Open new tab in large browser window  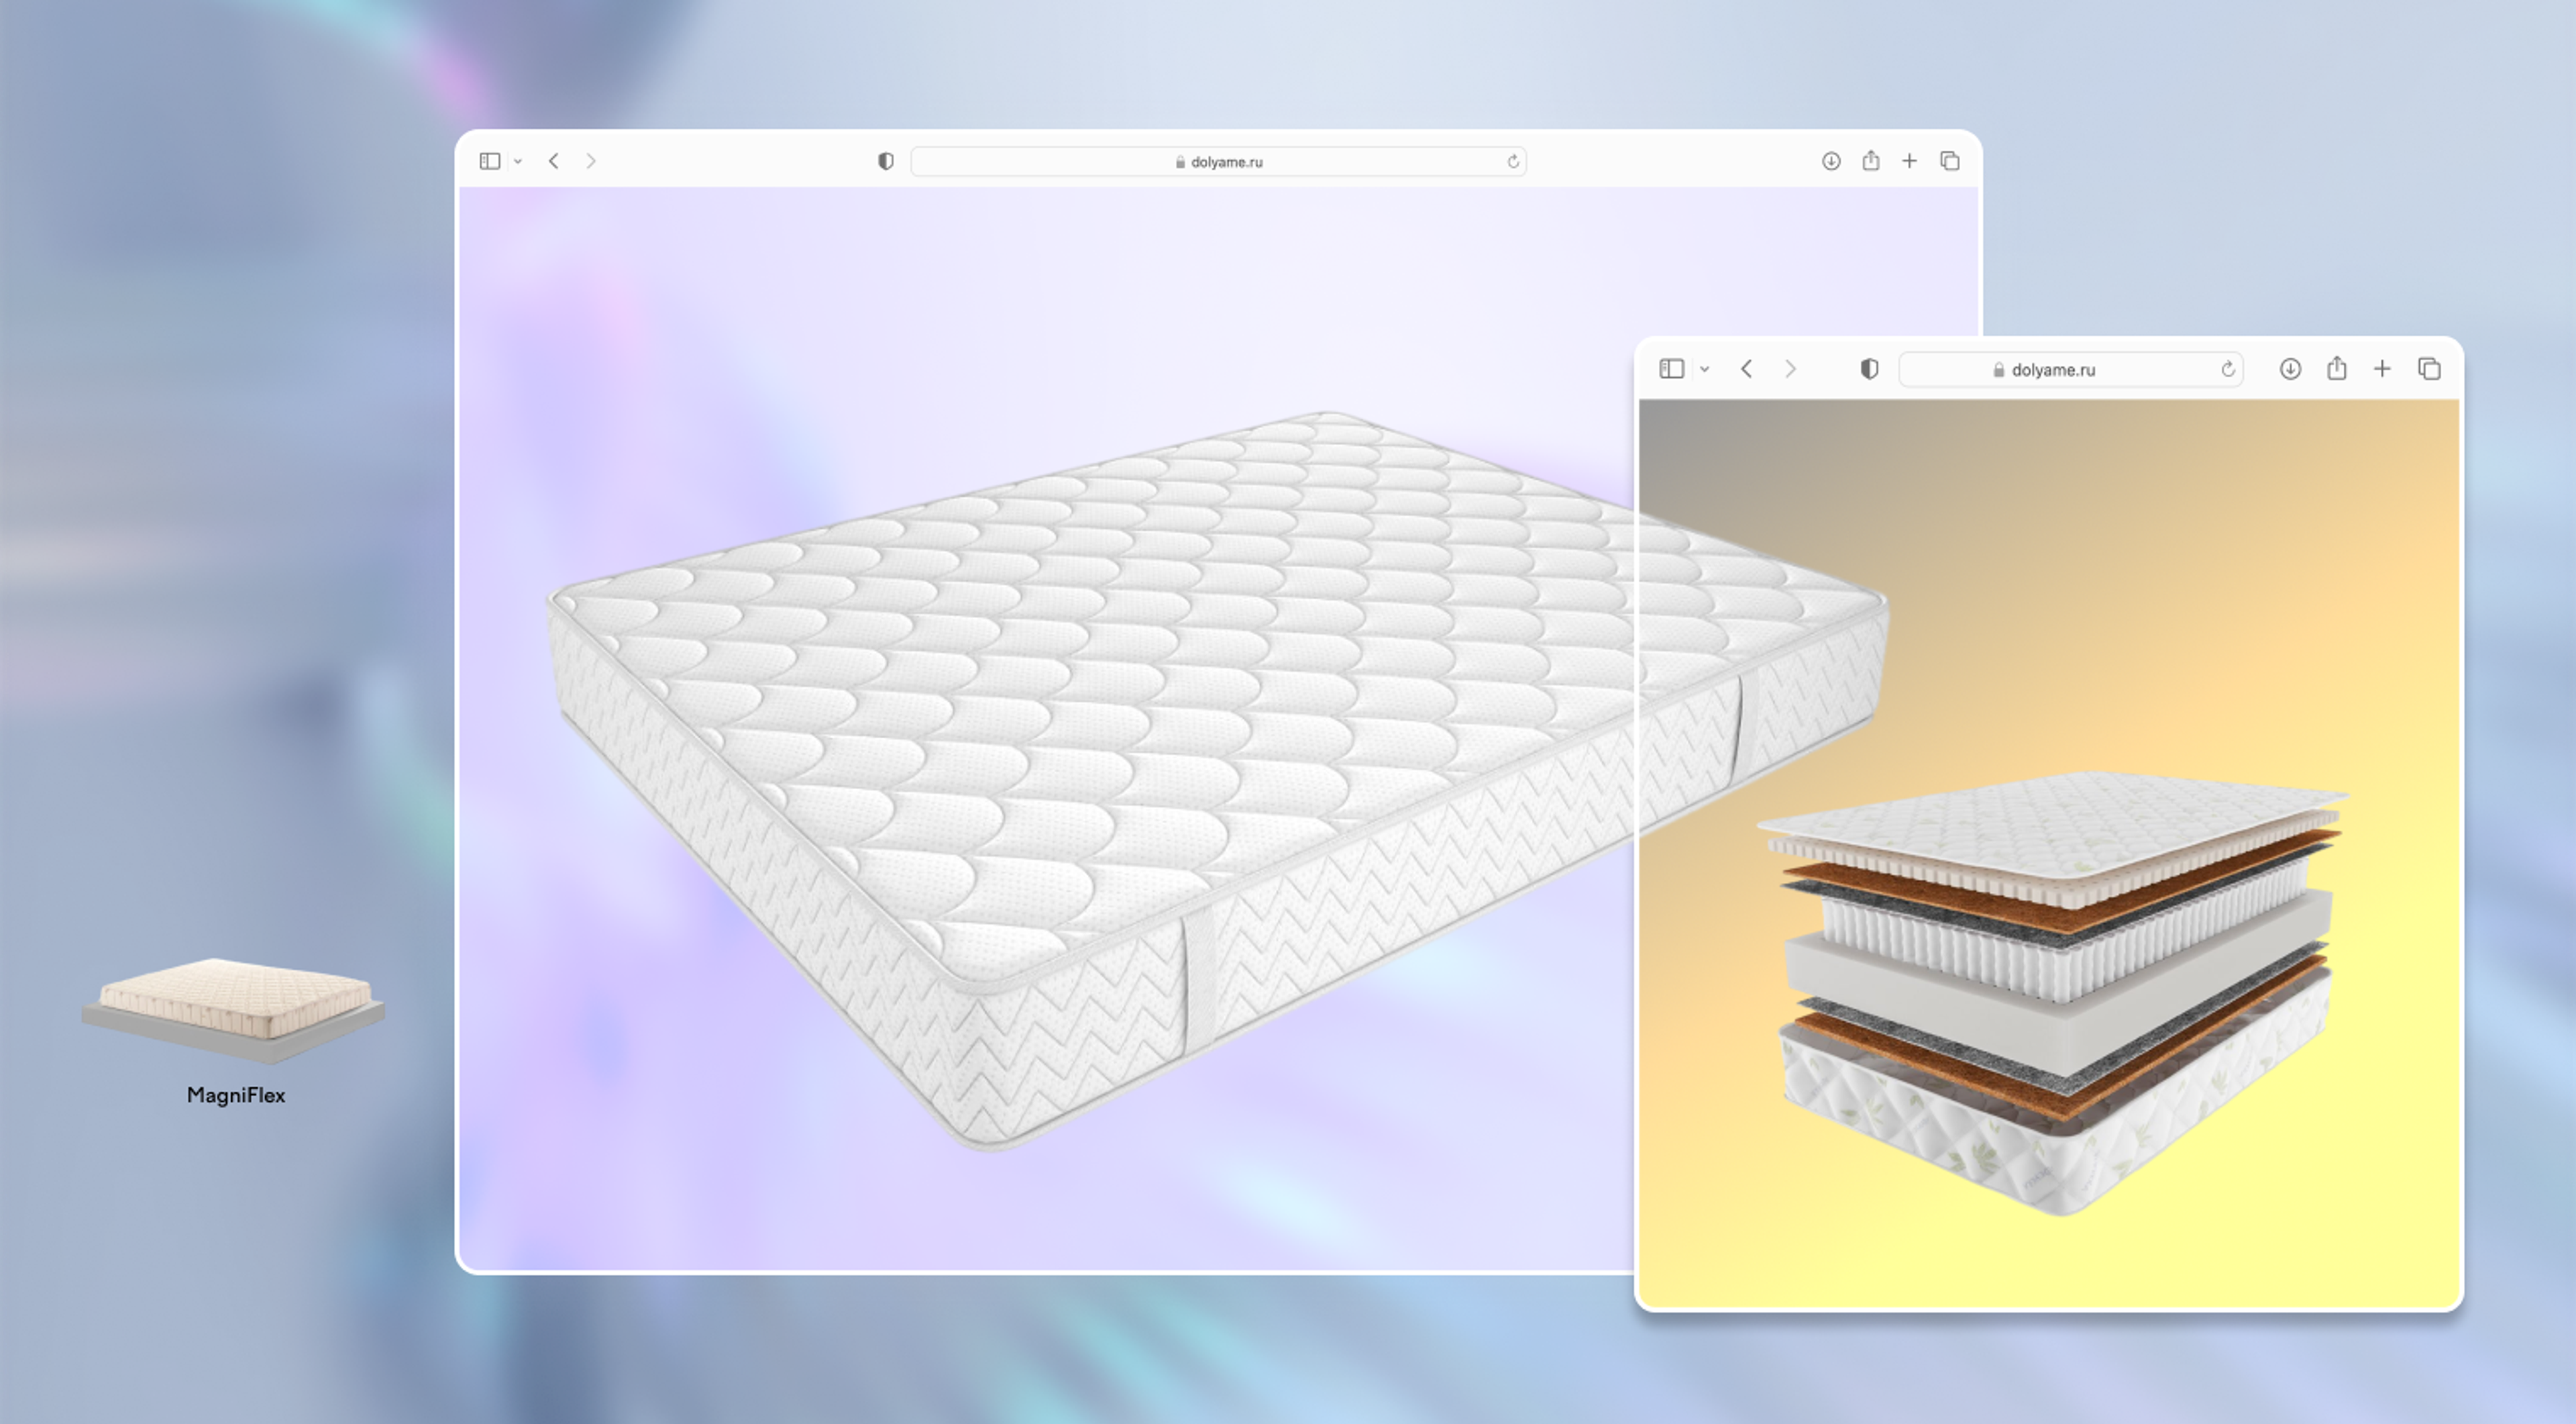(1909, 161)
